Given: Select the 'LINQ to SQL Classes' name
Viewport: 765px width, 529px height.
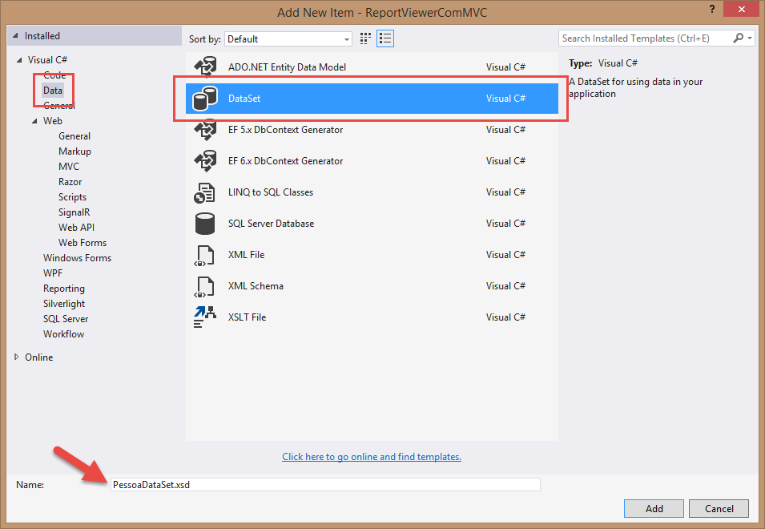Looking at the screenshot, I should point(271,192).
